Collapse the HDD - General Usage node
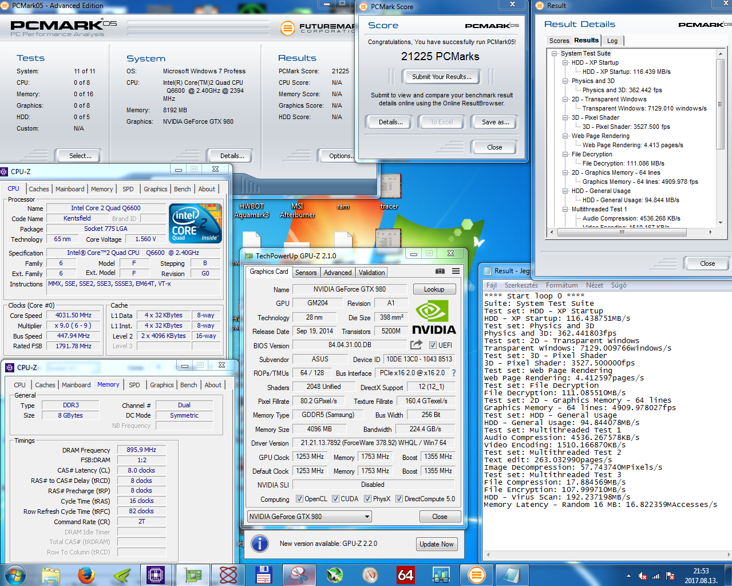Image resolution: width=732 pixels, height=586 pixels. point(565,191)
